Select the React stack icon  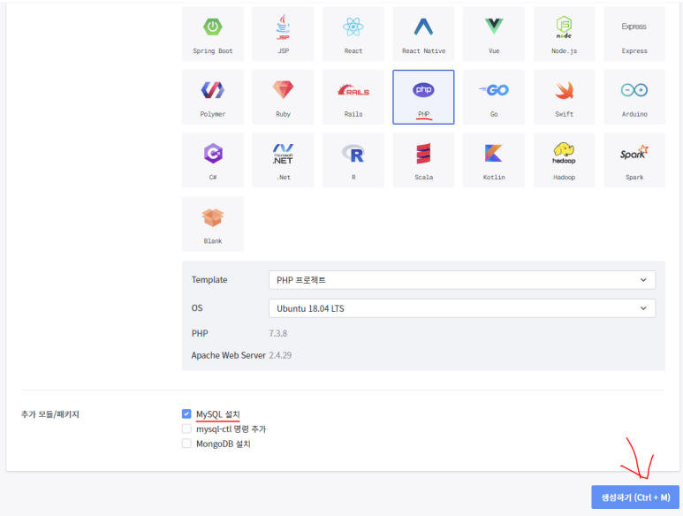tap(353, 27)
